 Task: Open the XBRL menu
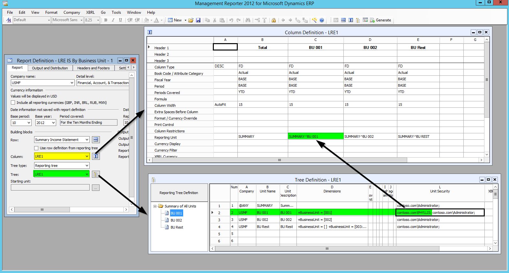(x=90, y=12)
